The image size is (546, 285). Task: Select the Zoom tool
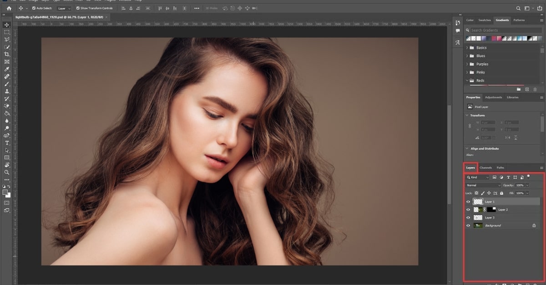click(x=7, y=172)
